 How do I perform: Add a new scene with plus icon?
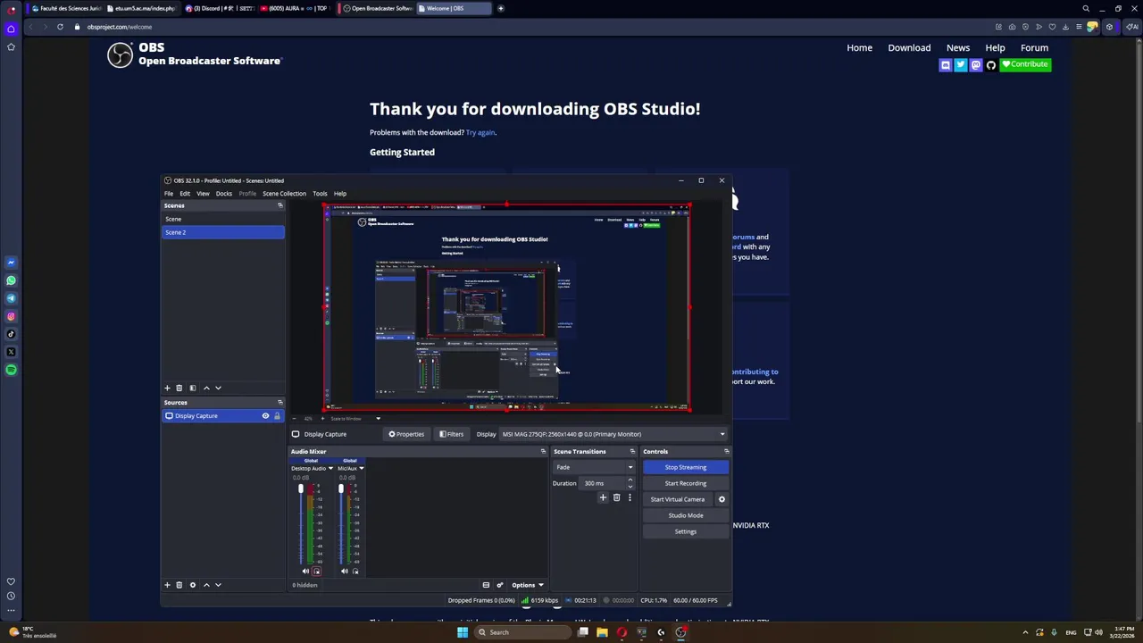tap(167, 388)
